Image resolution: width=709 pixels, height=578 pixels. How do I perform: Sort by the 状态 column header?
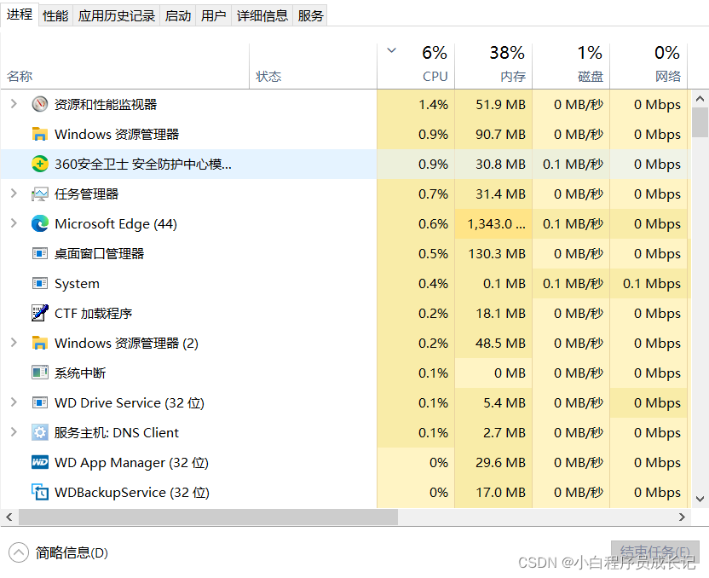313,66
